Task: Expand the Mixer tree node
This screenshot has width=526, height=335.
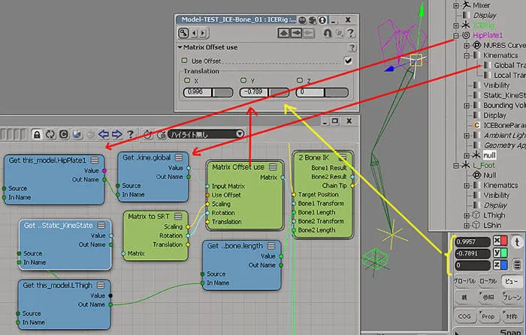Action: (455, 5)
